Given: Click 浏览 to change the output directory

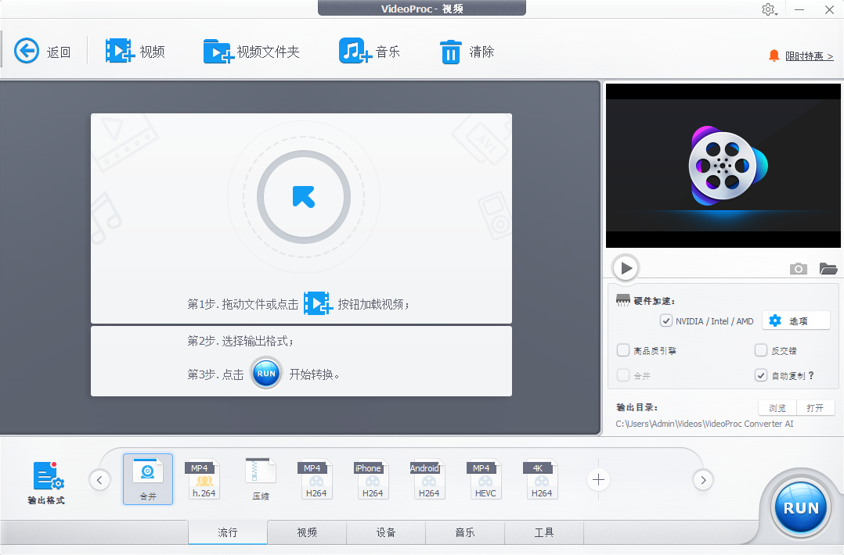Looking at the screenshot, I should (776, 407).
